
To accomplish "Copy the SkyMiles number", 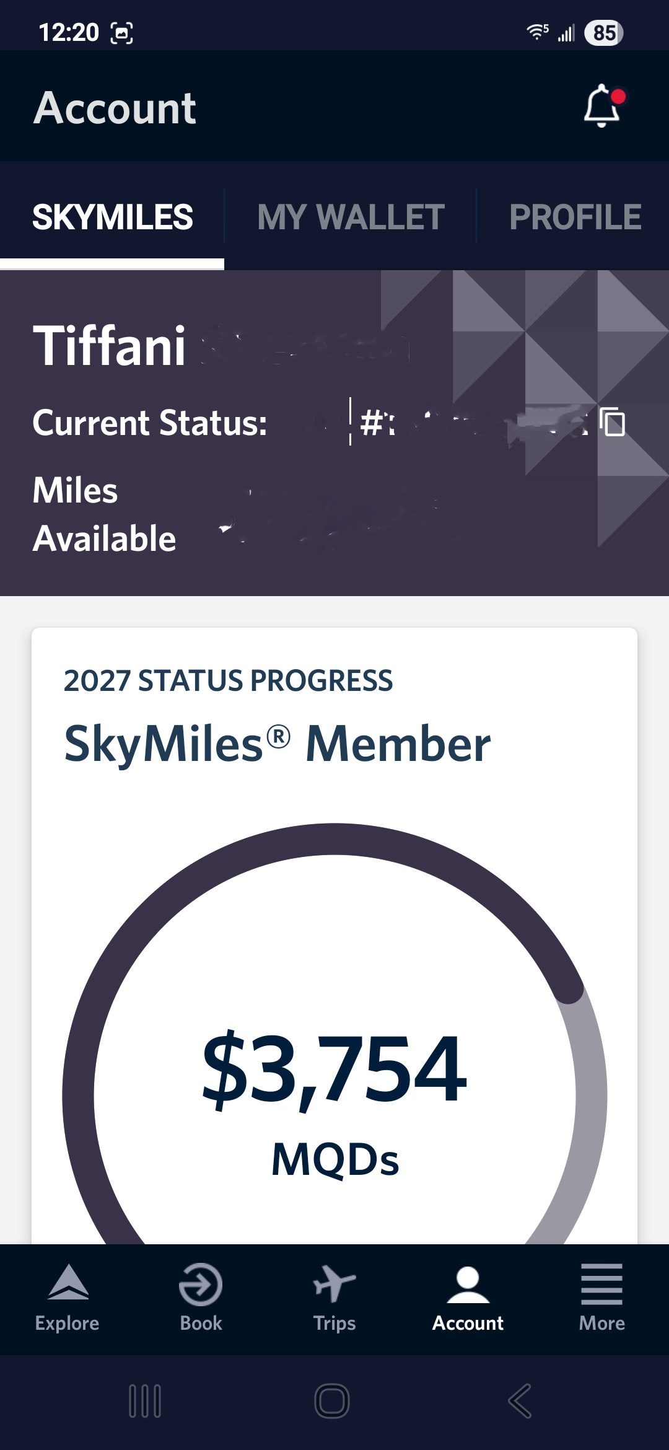I will (613, 423).
